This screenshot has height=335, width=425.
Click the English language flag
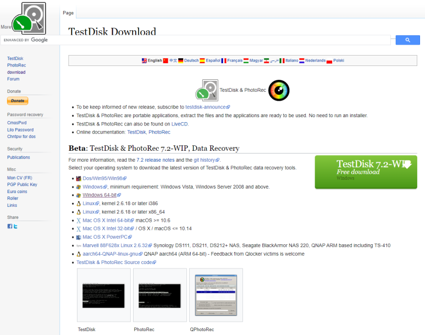pos(144,61)
